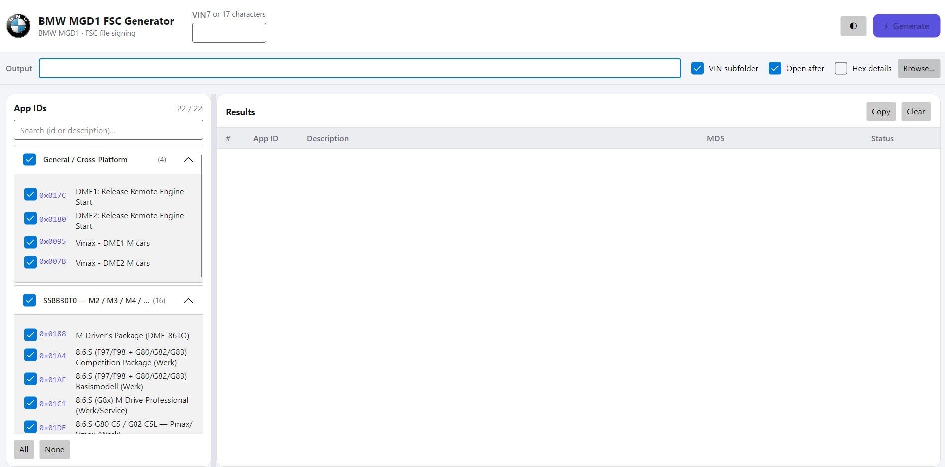This screenshot has width=945, height=467.
Task: Click the App IDs search box
Action: (x=108, y=130)
